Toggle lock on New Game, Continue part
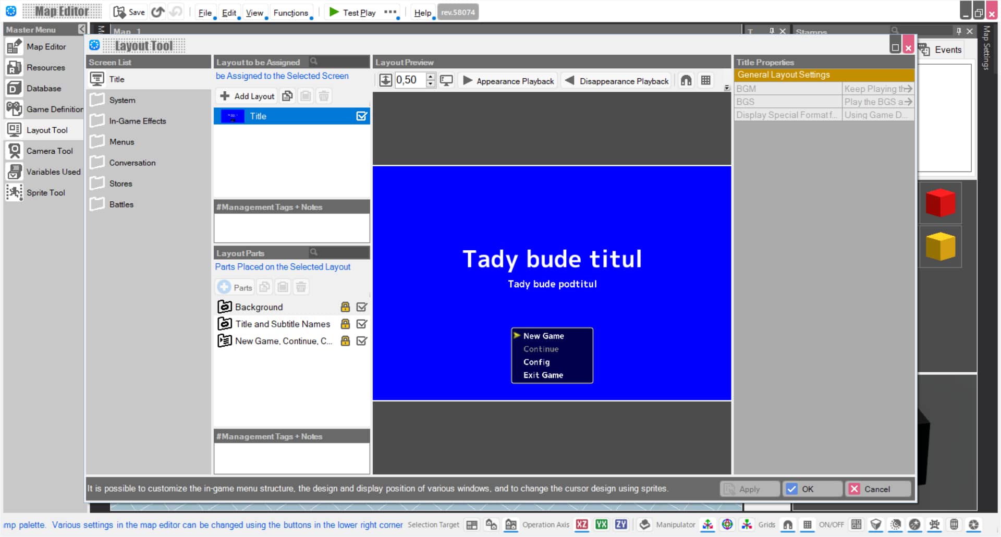This screenshot has height=537, width=1001. 345,341
